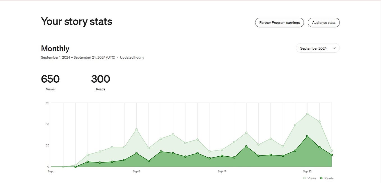381x183 pixels.
Task: Click the Updated hourly text
Action: [132, 57]
